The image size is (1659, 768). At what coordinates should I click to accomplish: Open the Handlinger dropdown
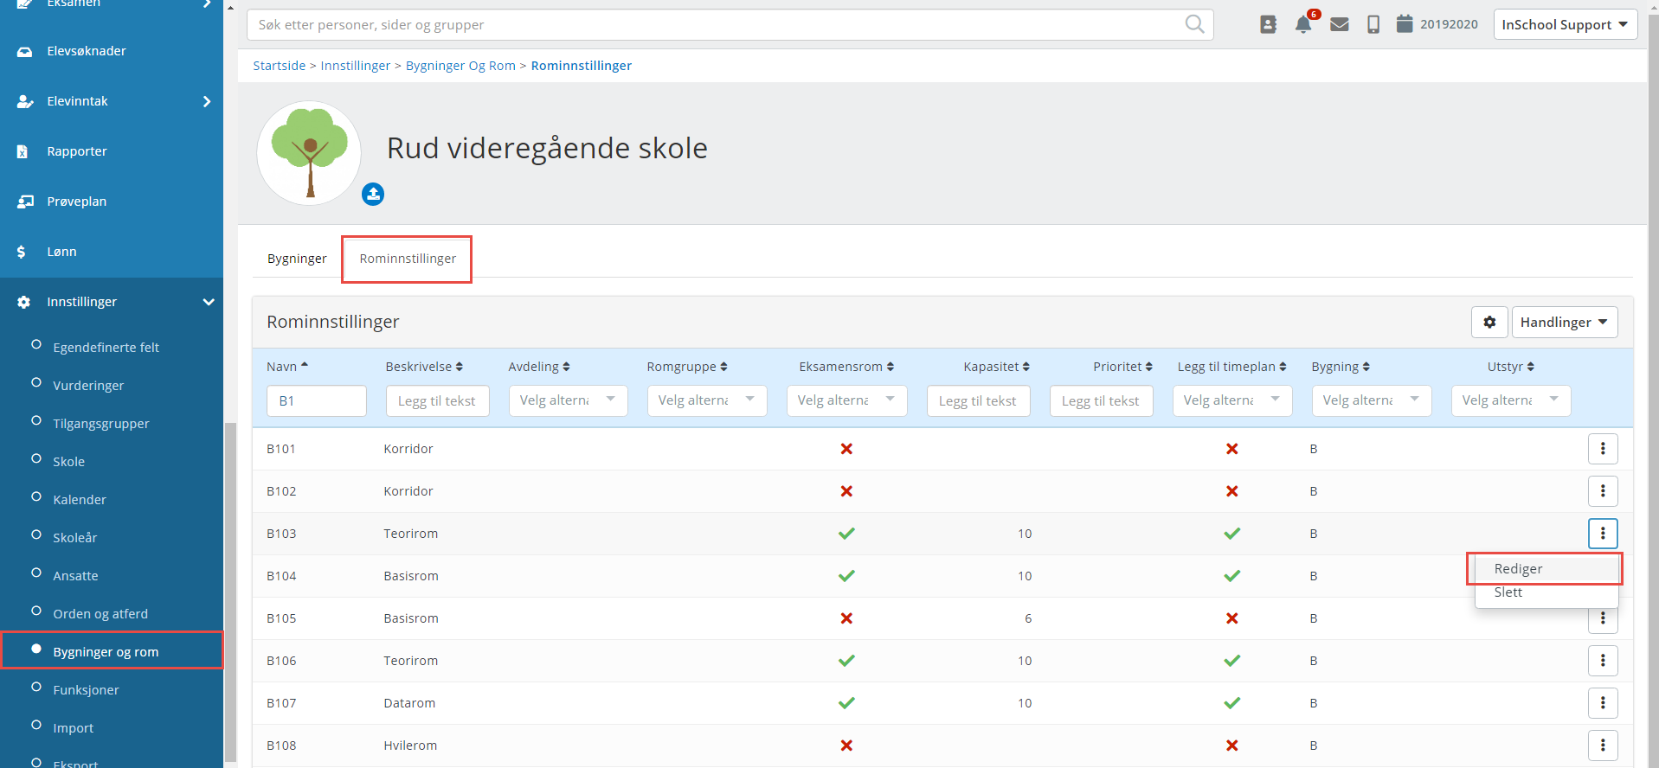(x=1565, y=322)
